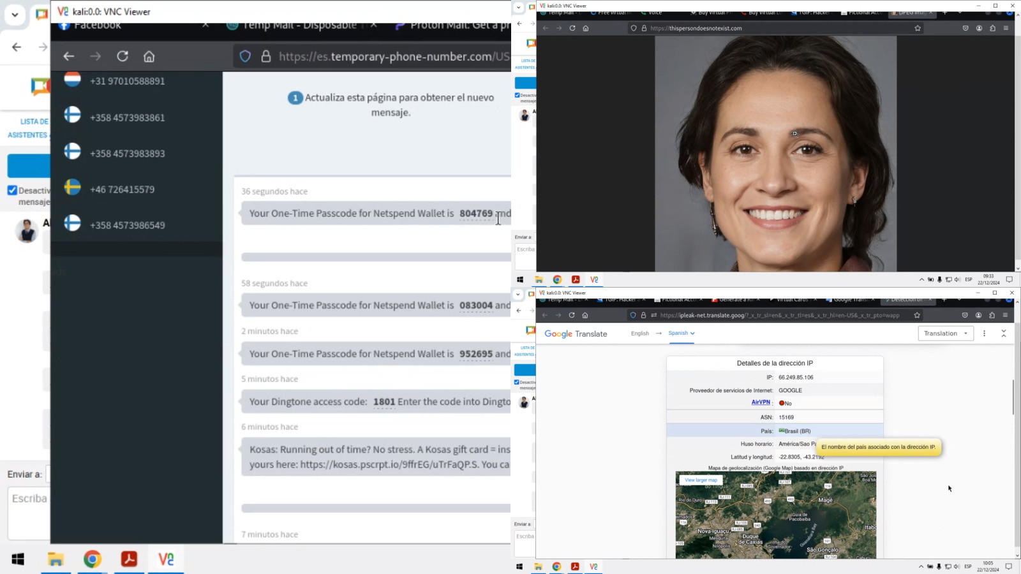Open notification center in bottom-right taskbar

point(1009,566)
